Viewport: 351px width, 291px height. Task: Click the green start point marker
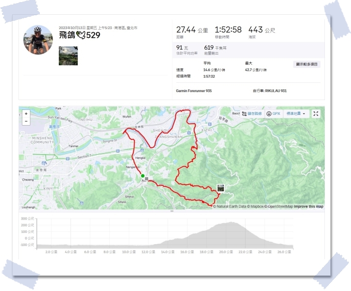pyautogui.click(x=143, y=176)
